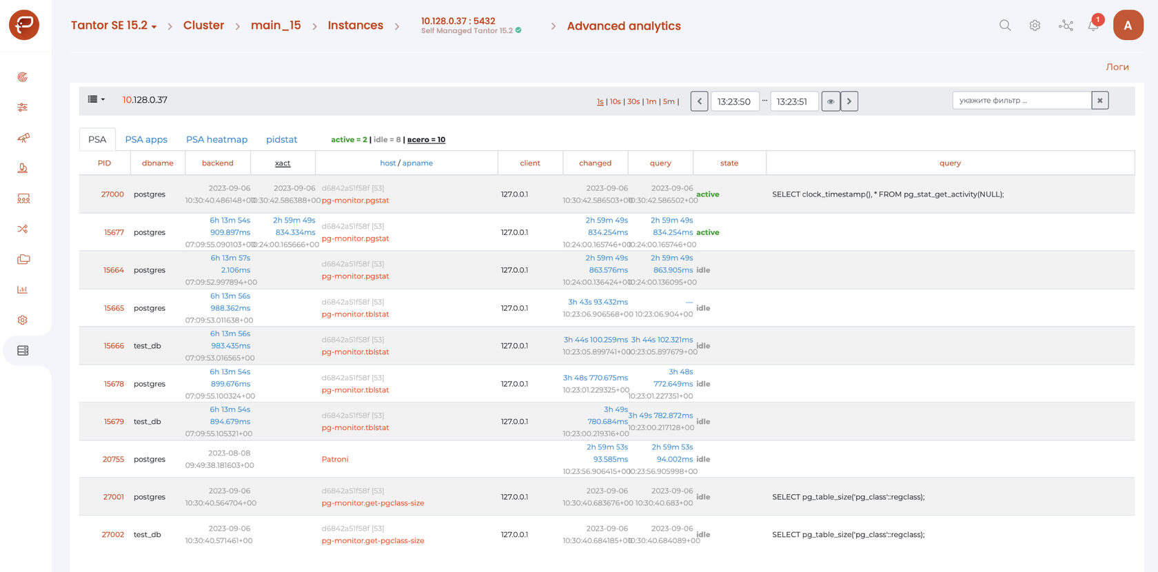Open the telescope monitoring icon in sidebar

pos(23,138)
